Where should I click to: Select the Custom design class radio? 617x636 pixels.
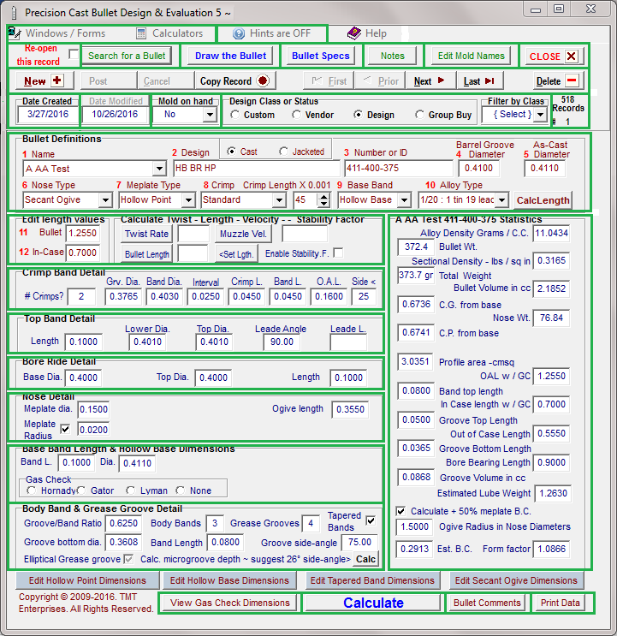234,115
